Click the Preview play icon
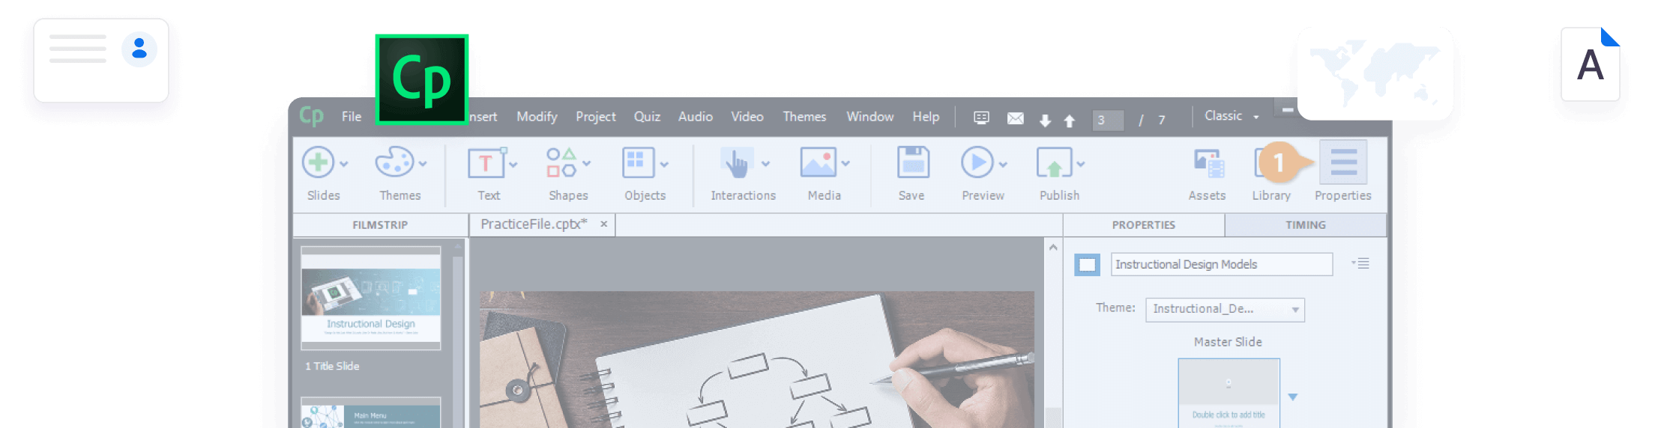The height and width of the screenshot is (428, 1679). click(x=977, y=162)
